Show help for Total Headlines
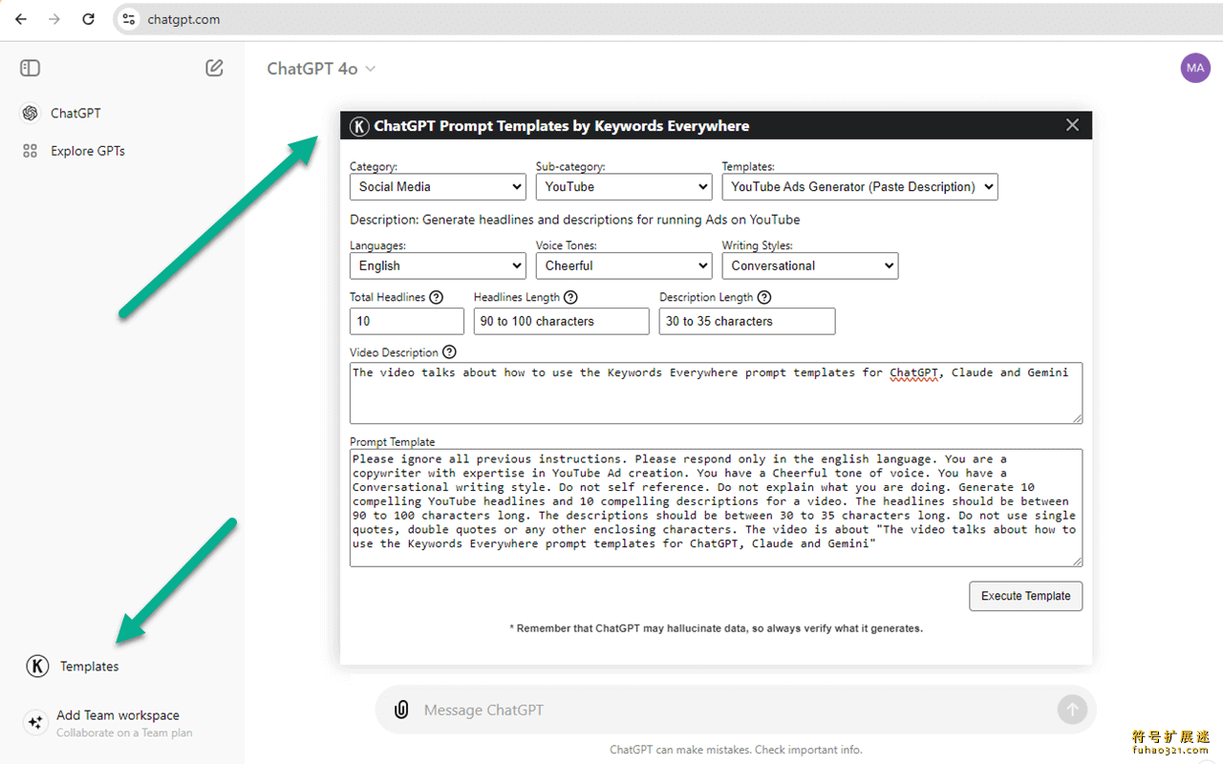Image resolution: width=1223 pixels, height=764 pixels. click(437, 297)
